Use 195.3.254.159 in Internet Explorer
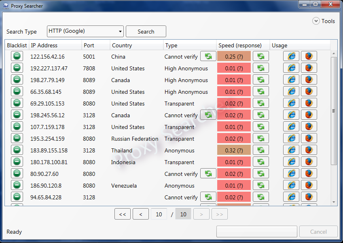Image resolution: width=343 pixels, height=243 pixels. click(291, 138)
